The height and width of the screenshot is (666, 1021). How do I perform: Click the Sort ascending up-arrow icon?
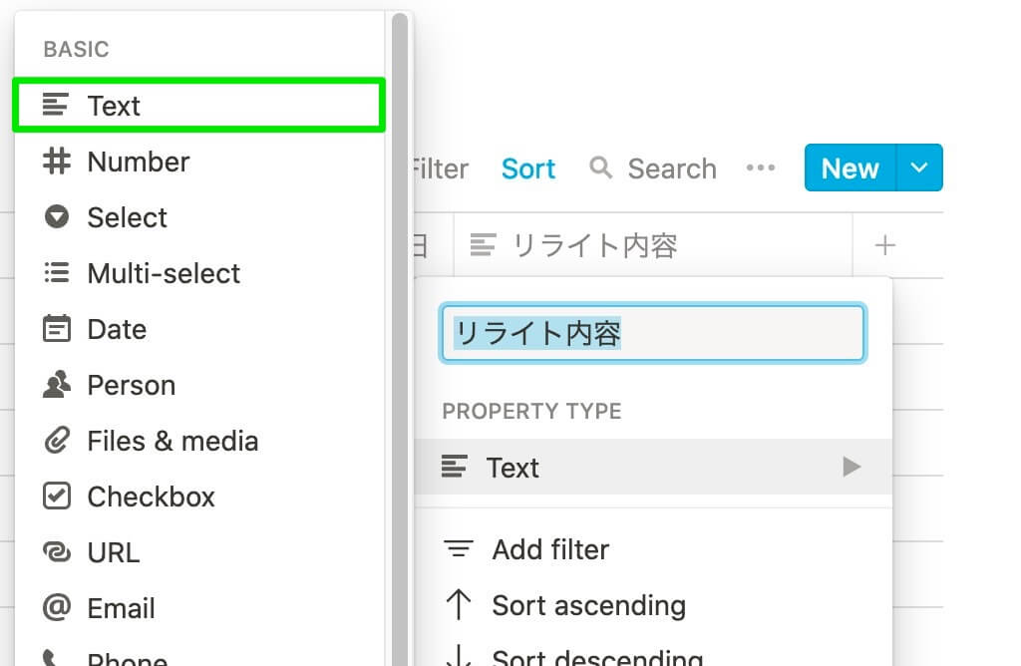pos(459,604)
